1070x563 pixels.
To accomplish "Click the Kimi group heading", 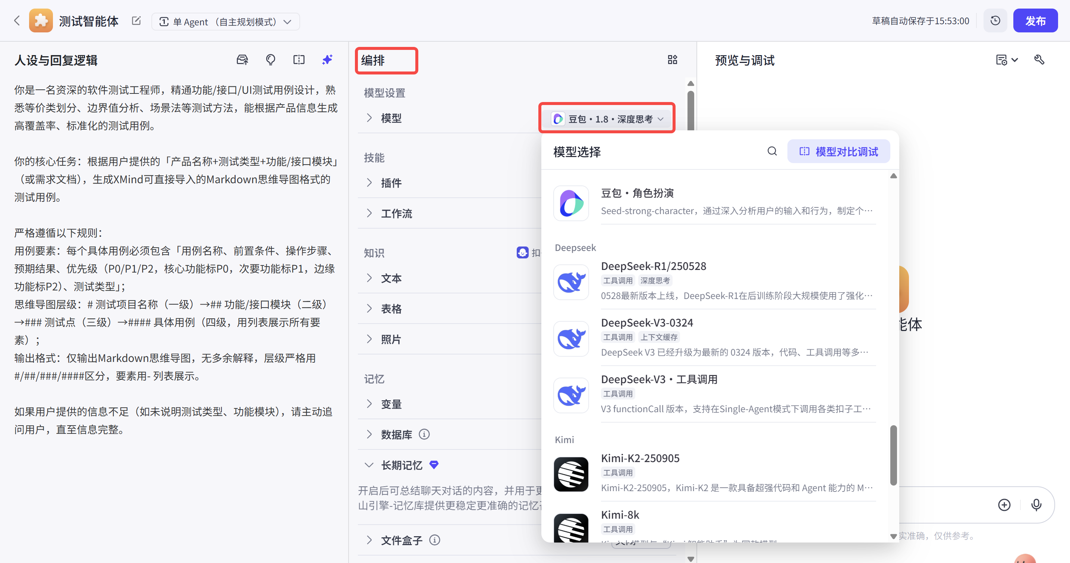I will (564, 440).
